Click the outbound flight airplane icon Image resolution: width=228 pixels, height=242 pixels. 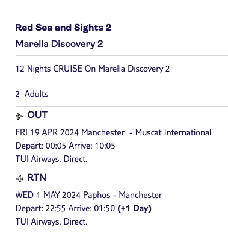pos(19,116)
